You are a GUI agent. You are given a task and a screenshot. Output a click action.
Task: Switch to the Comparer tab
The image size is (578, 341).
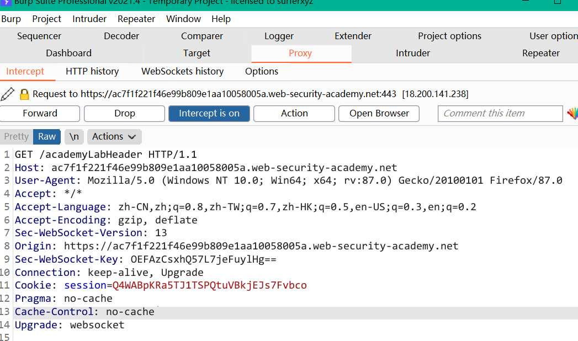point(202,36)
